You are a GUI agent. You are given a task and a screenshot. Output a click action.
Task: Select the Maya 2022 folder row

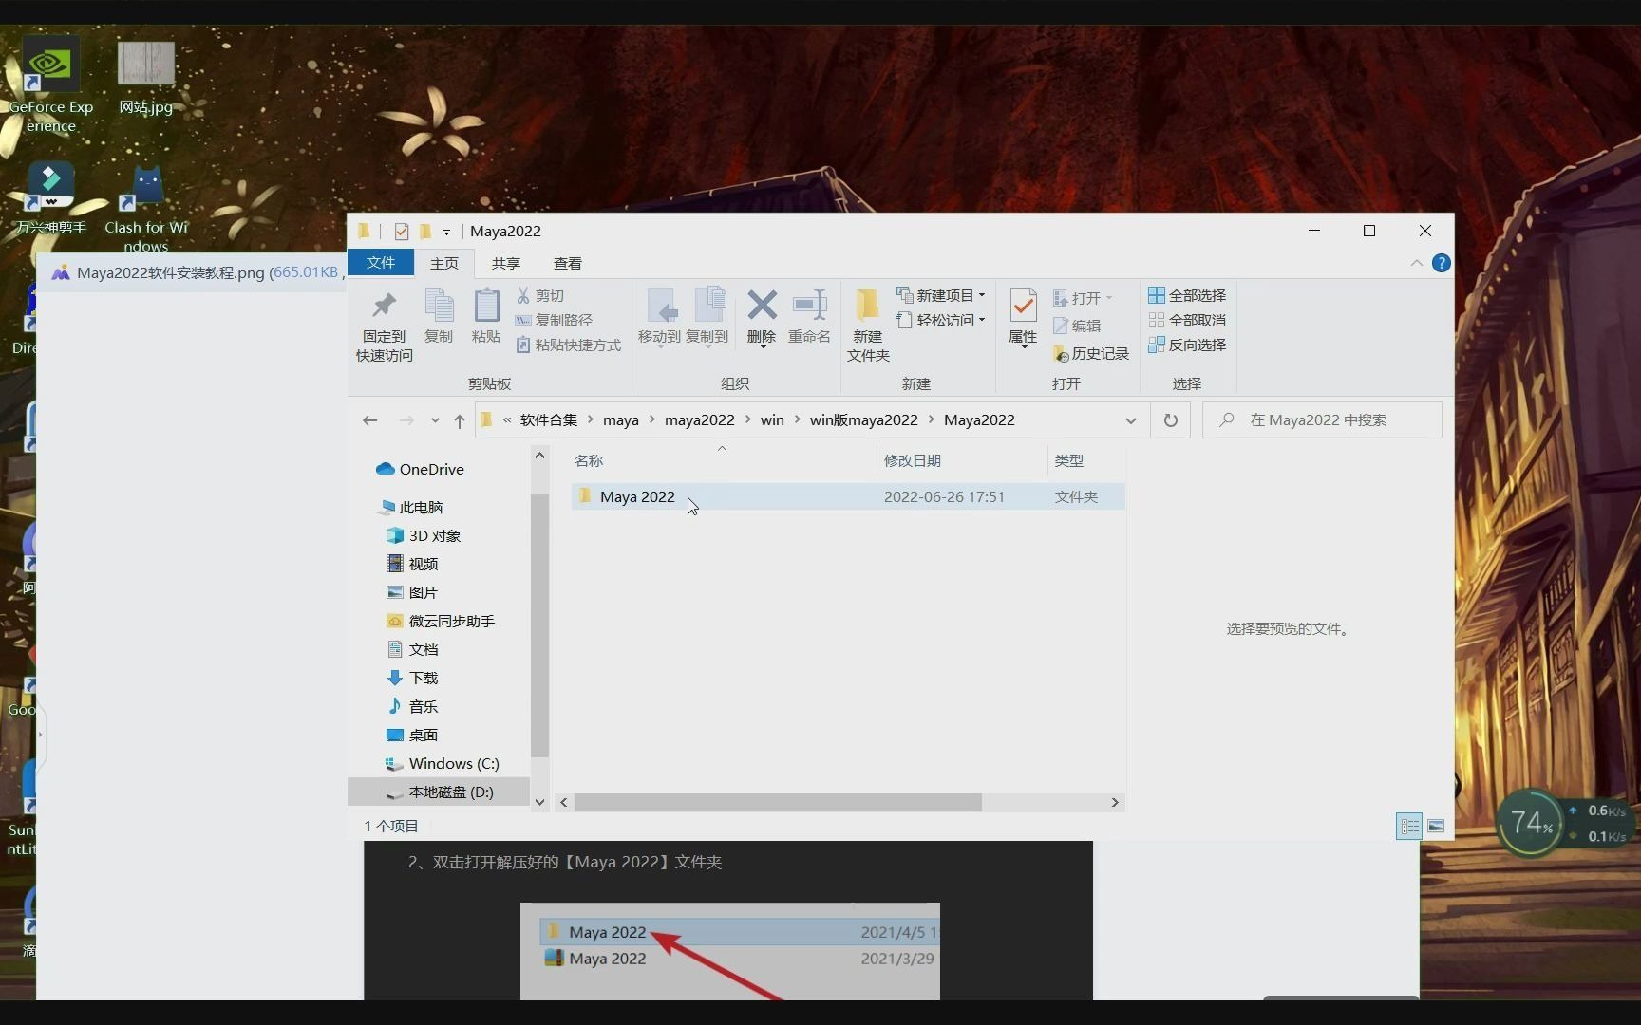tap(848, 496)
